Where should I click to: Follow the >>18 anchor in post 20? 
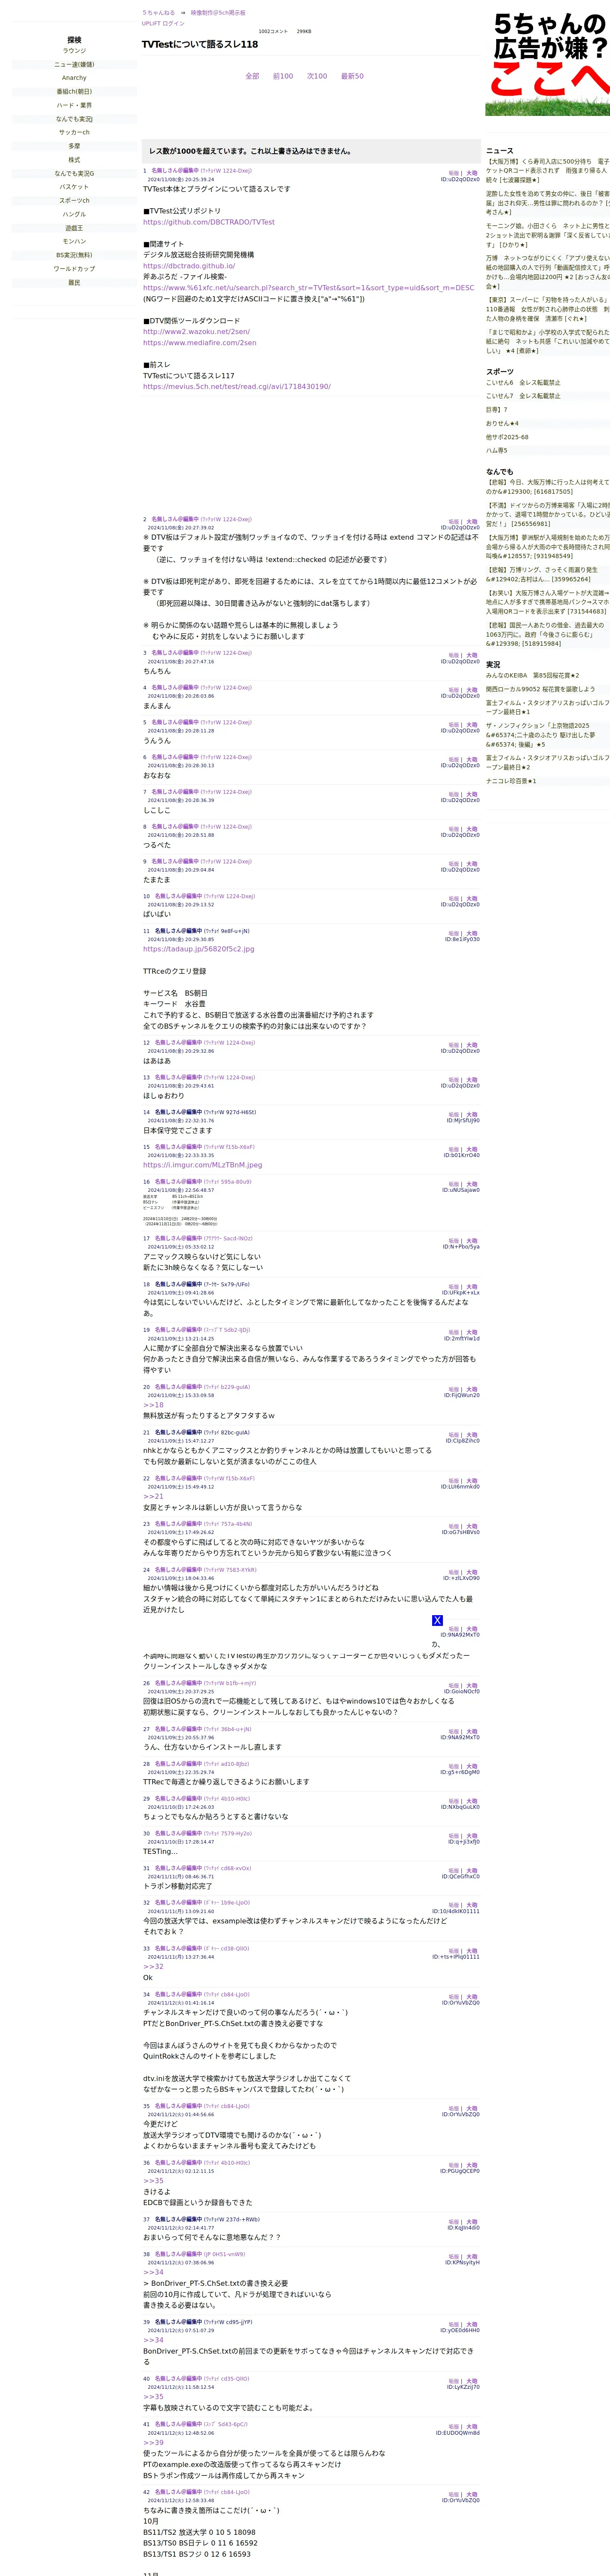tap(153, 1405)
